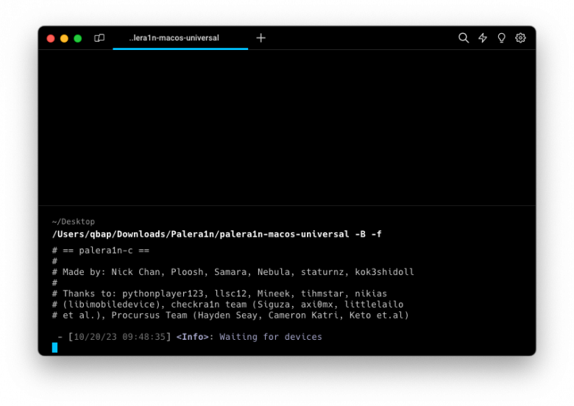Click the palera1n-macos-universal -B -f command line

[x=216, y=234]
